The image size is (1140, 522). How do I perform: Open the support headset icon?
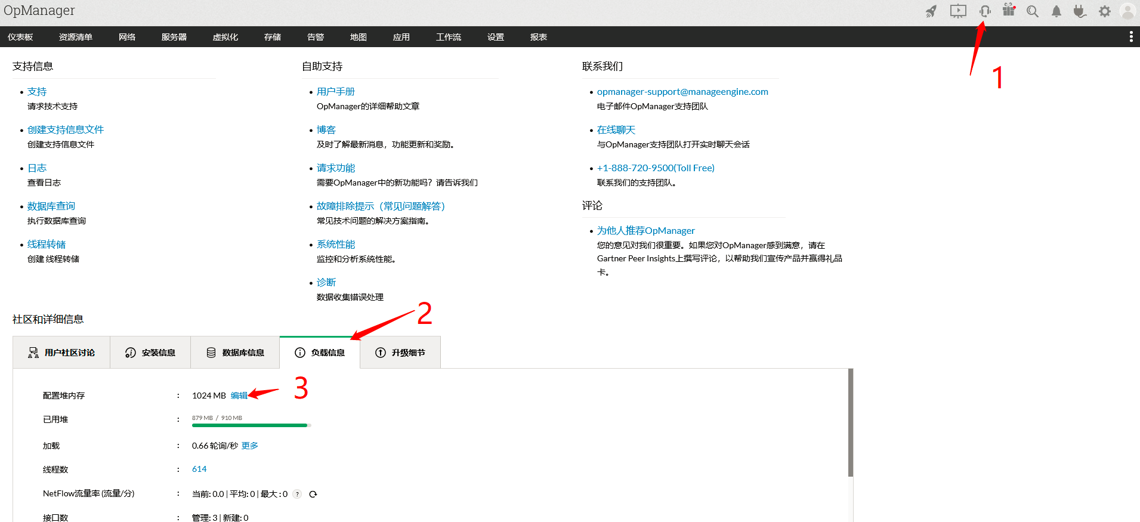[985, 11]
